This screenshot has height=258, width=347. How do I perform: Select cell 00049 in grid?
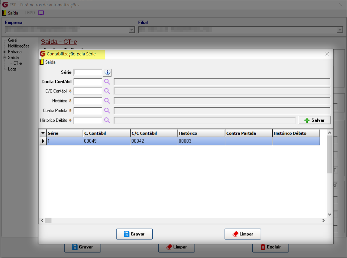[x=107, y=141]
